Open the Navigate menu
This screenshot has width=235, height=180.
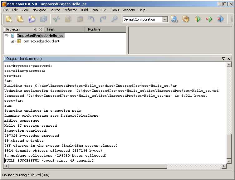point(39,10)
